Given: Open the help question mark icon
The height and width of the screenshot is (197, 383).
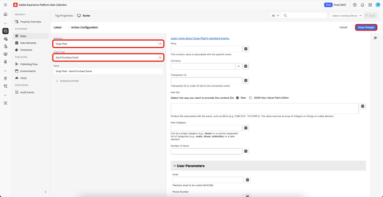Looking at the screenshot, I should click(x=355, y=5).
